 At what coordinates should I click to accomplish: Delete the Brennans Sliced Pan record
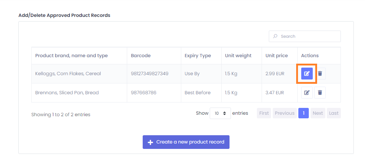(320, 93)
